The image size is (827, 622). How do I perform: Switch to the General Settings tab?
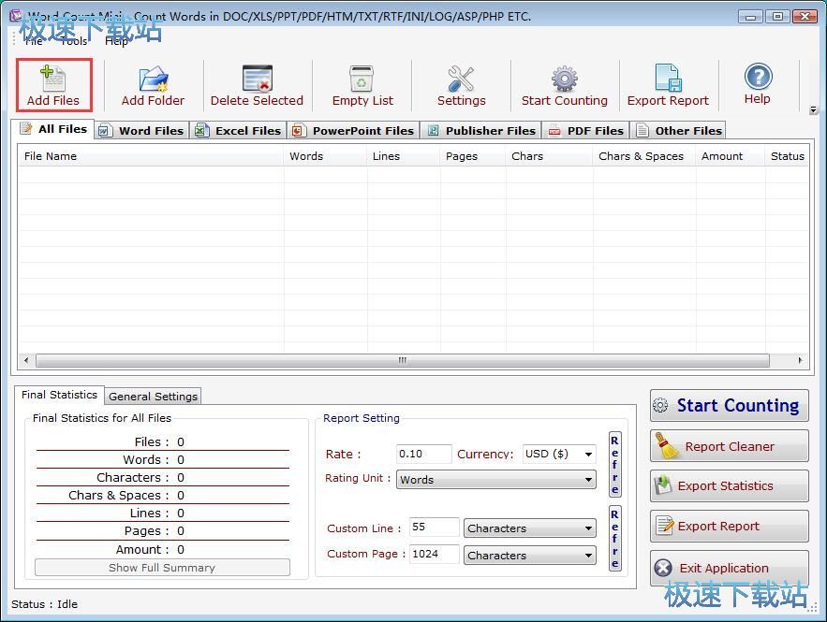153,396
